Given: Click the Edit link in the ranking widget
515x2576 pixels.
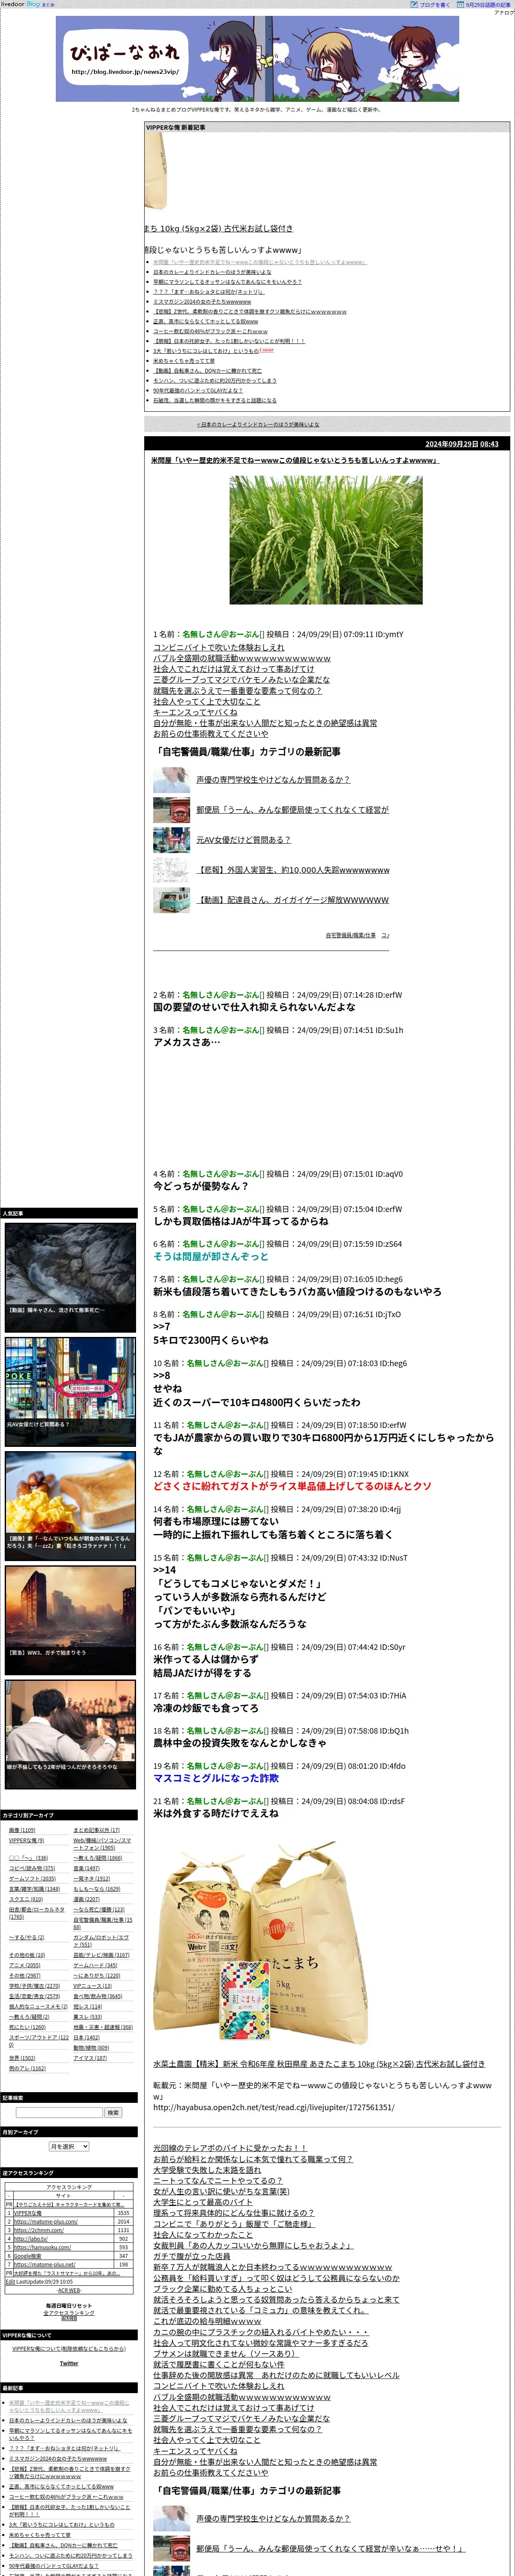Looking at the screenshot, I should pyautogui.click(x=9, y=2282).
